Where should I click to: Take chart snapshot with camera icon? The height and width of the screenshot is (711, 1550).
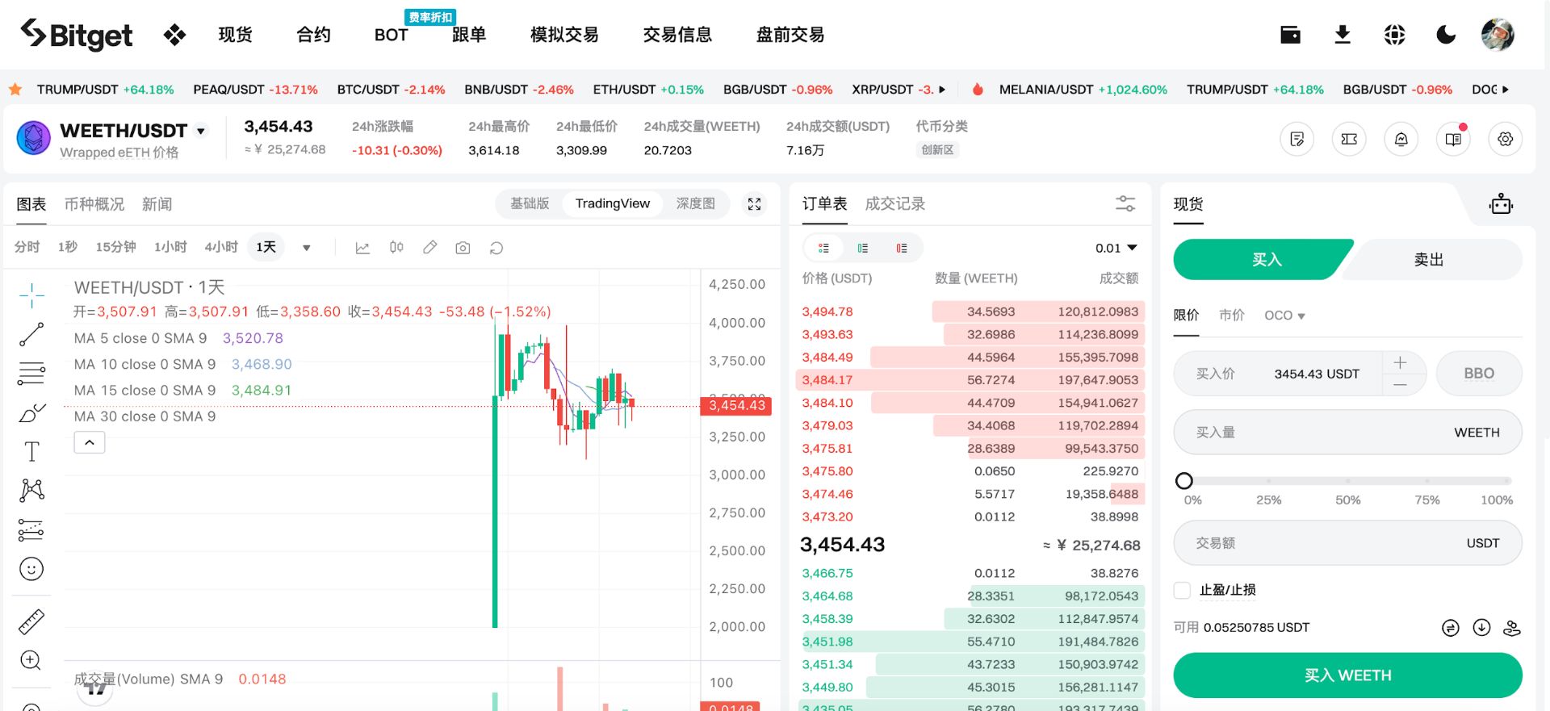pos(463,248)
